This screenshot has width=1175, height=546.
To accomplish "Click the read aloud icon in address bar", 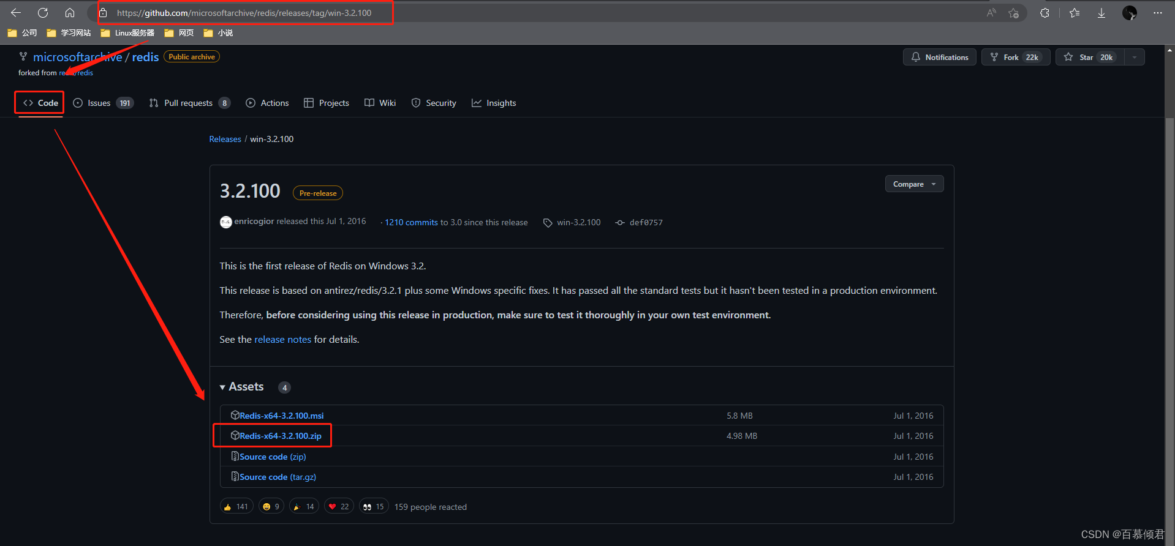I will pyautogui.click(x=991, y=13).
